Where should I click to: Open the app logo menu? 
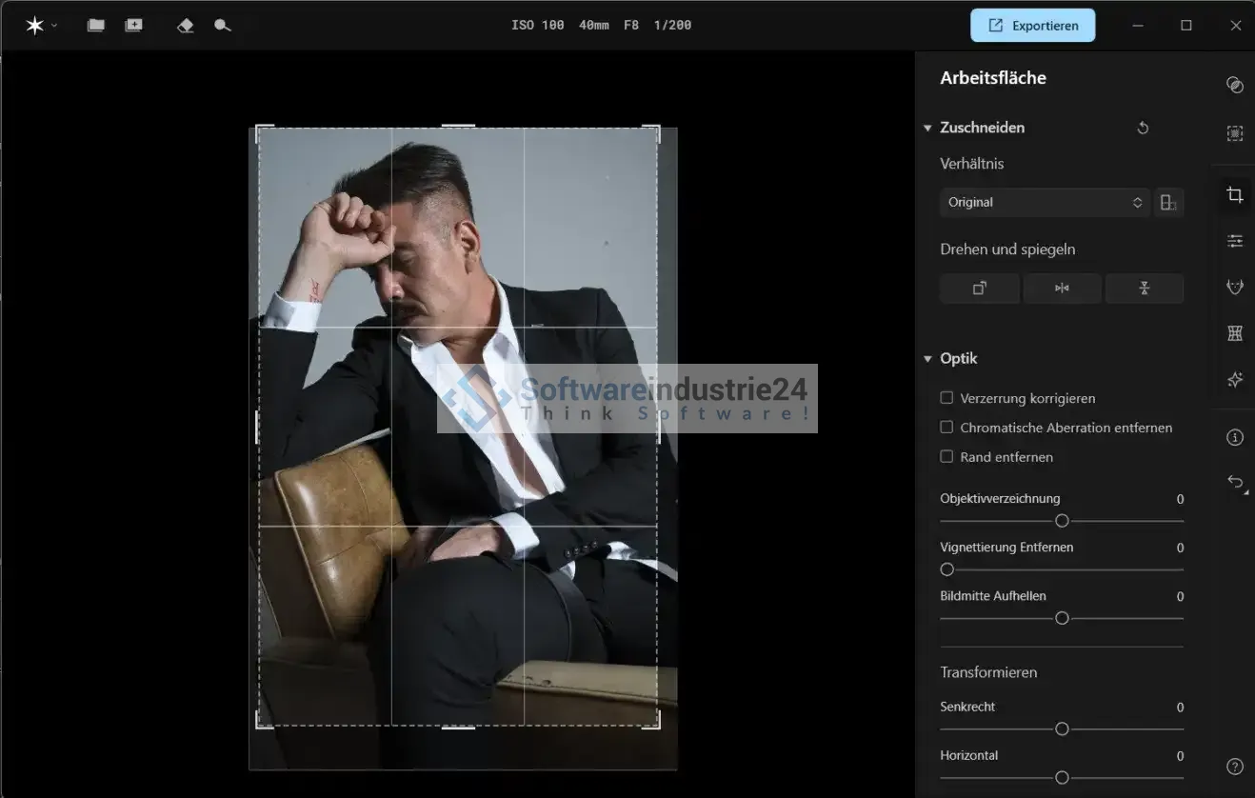click(x=40, y=26)
